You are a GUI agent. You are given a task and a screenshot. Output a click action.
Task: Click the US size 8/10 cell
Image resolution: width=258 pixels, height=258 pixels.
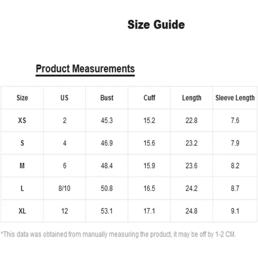click(64, 188)
